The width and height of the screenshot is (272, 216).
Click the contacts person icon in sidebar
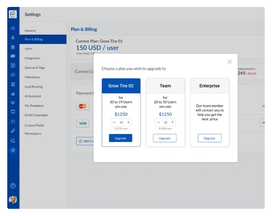pyautogui.click(x=13, y=38)
